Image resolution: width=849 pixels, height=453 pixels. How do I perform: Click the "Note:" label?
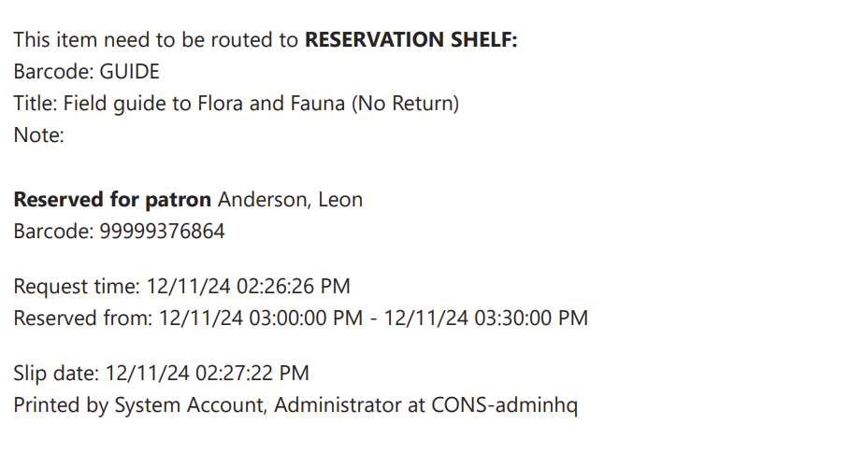pos(38,135)
